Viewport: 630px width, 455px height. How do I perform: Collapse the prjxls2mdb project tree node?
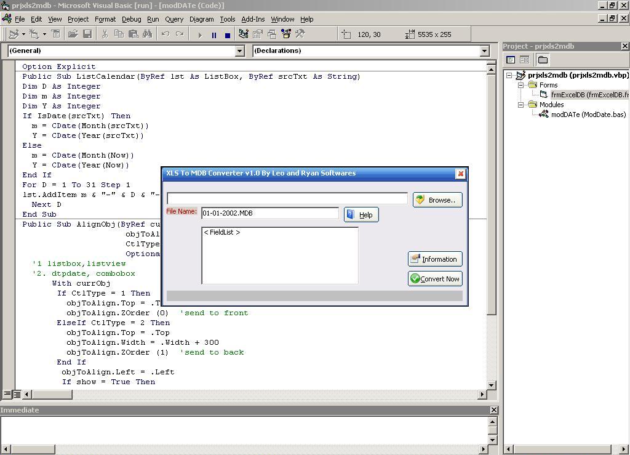pyautogui.click(x=509, y=75)
